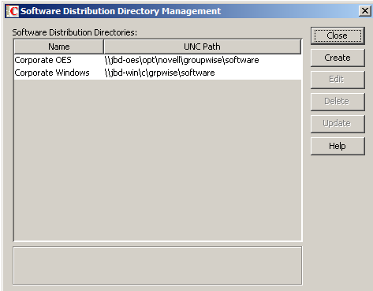This screenshot has width=373, height=291.
Task: Select the Corporate Windows row
Action: coord(158,73)
